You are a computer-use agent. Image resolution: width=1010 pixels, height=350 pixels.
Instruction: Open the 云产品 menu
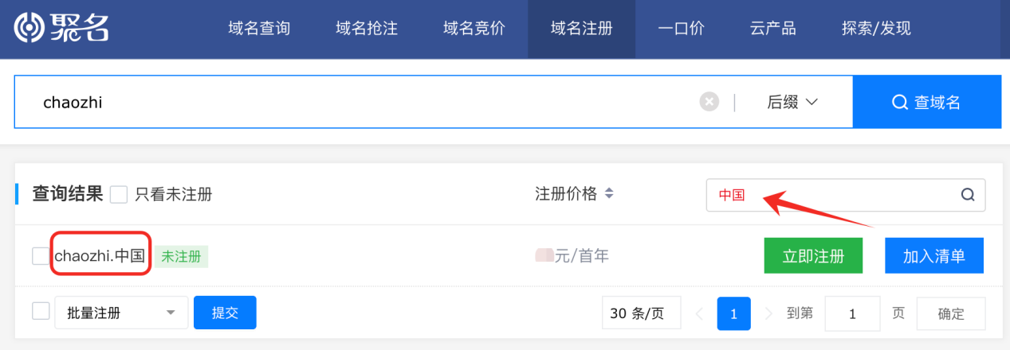click(772, 29)
